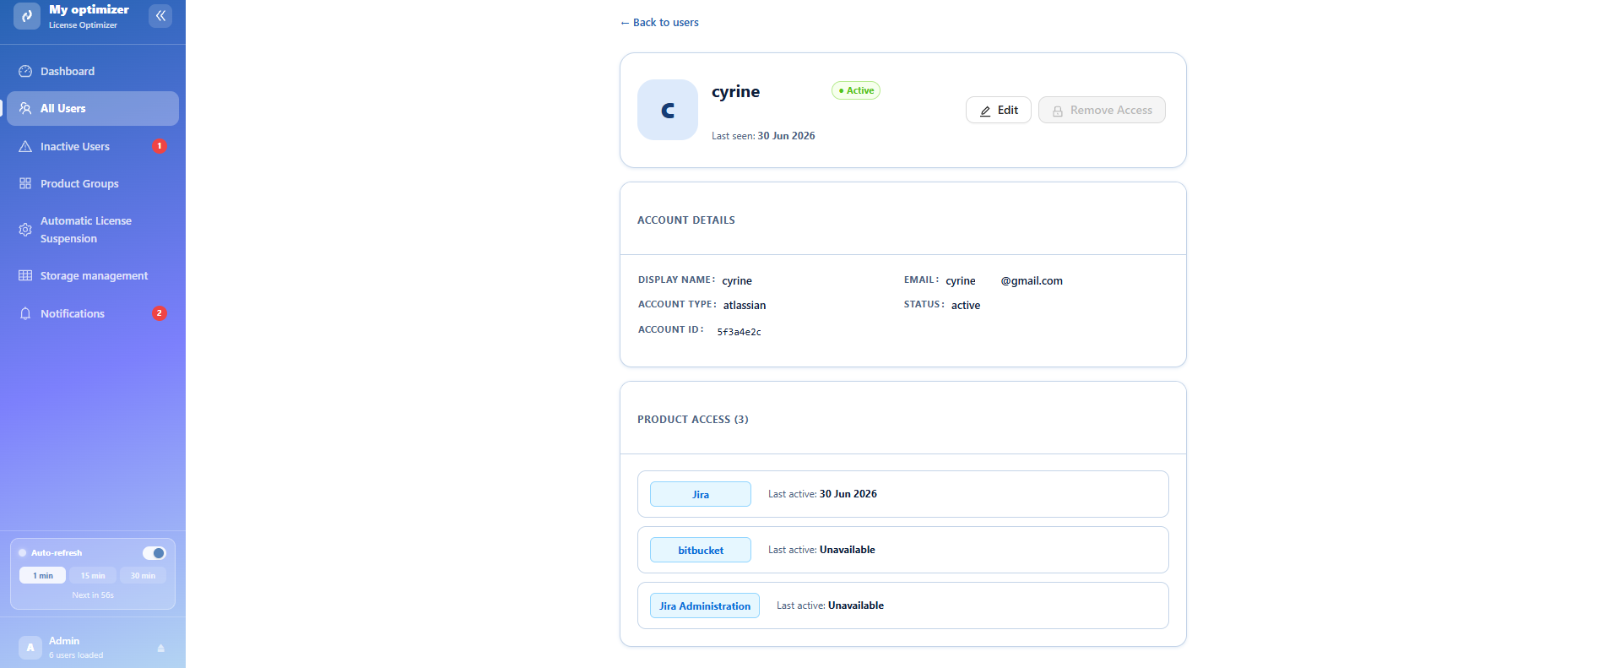Open Dashboard via its gauge icon
The height and width of the screenshot is (668, 1620).
(x=25, y=72)
